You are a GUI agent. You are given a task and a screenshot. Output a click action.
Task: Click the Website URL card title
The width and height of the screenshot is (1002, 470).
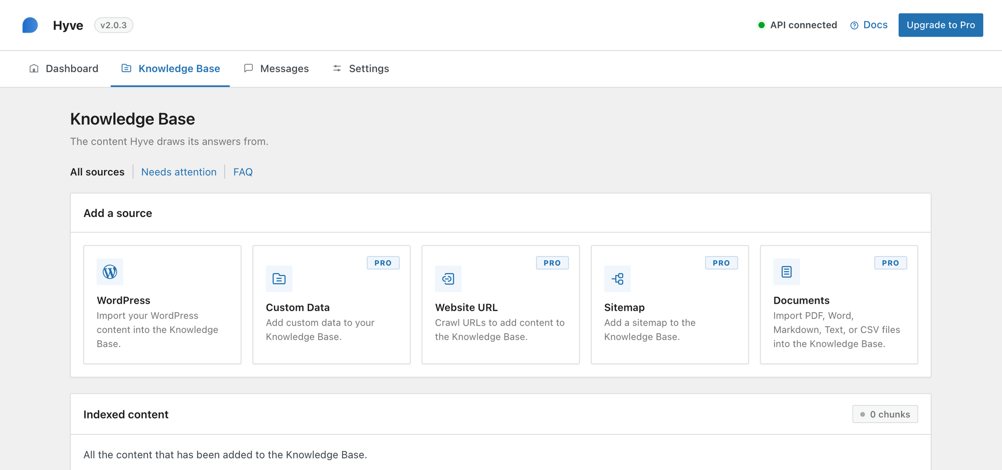(466, 307)
